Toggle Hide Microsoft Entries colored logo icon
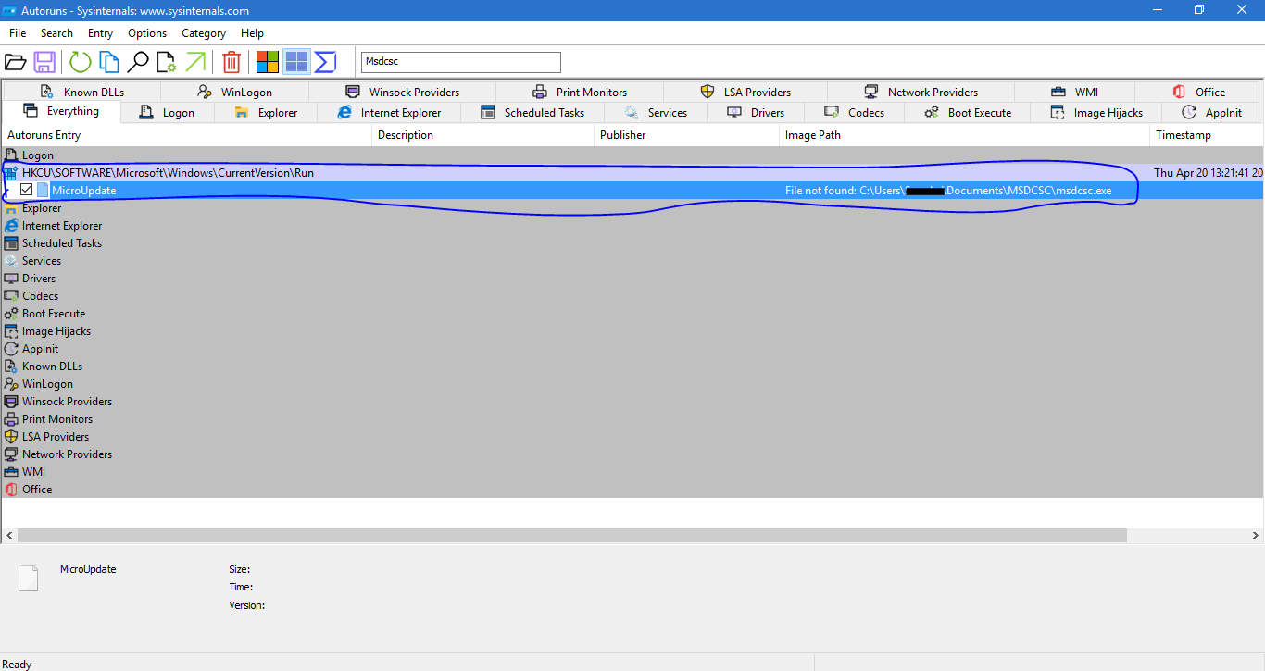This screenshot has height=671, width=1265. coord(268,62)
